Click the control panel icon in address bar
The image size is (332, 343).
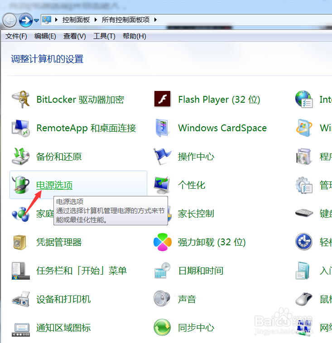(x=47, y=20)
